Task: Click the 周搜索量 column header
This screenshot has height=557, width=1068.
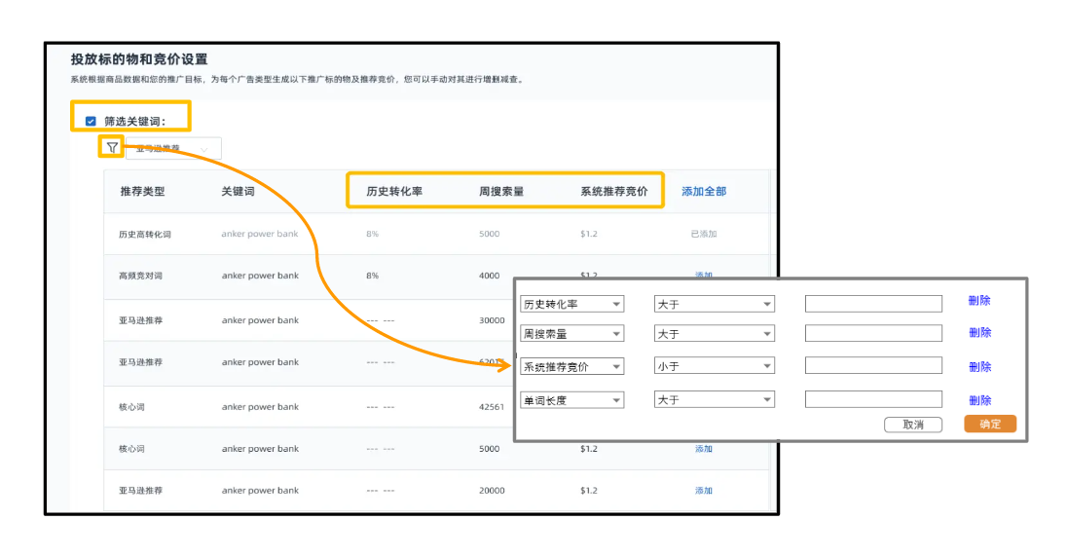Action: 501,192
